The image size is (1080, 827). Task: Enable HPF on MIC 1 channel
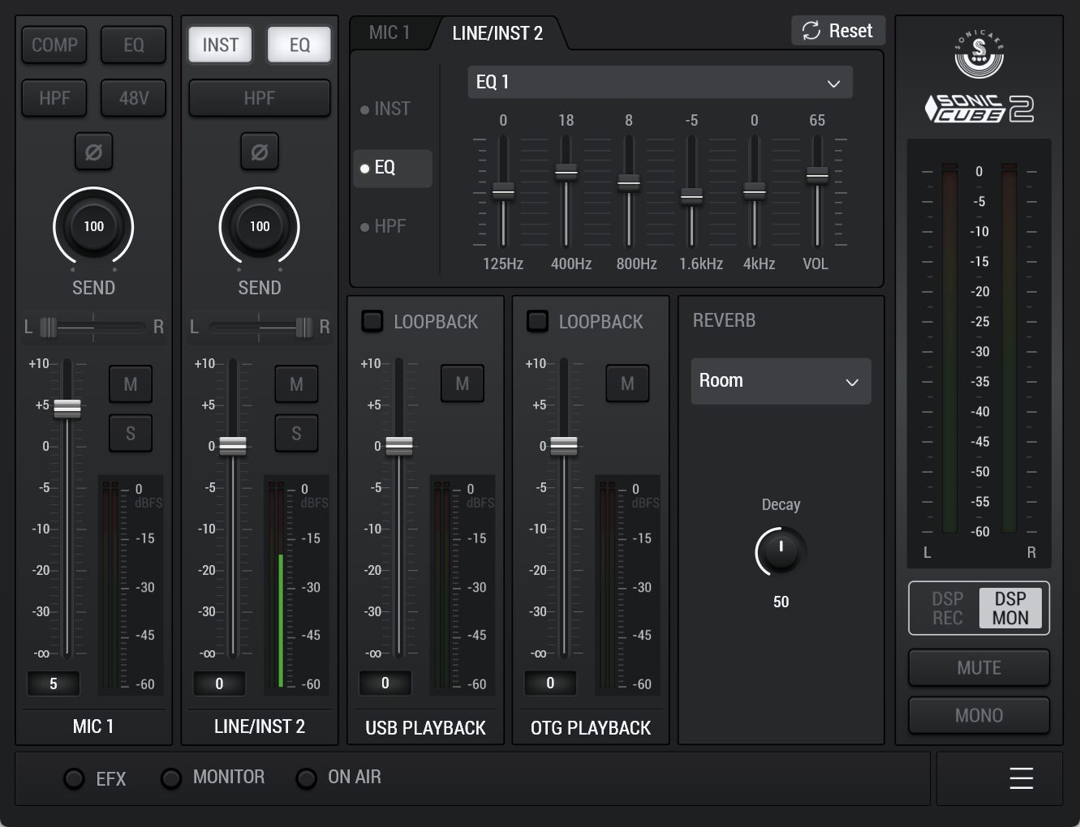tap(54, 98)
